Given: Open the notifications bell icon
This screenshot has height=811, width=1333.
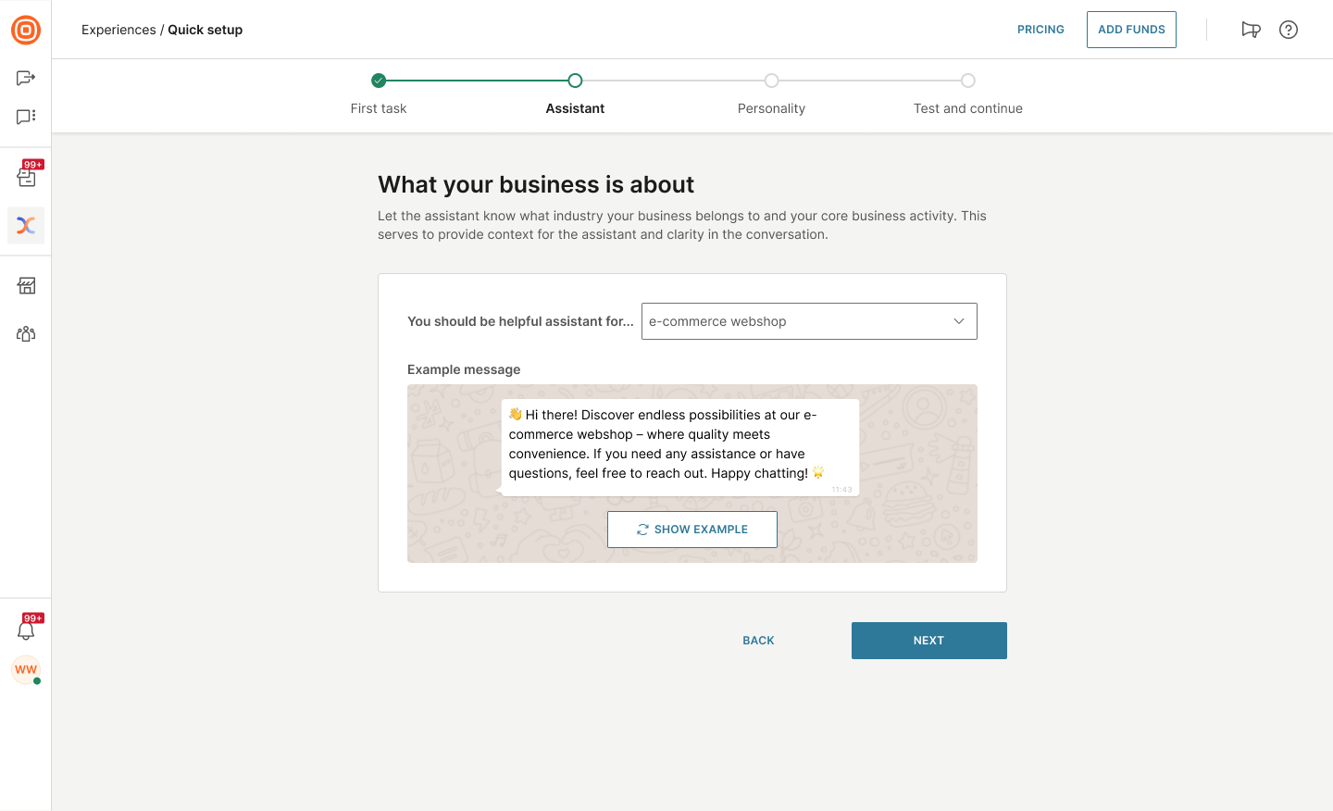Looking at the screenshot, I should coord(26,630).
